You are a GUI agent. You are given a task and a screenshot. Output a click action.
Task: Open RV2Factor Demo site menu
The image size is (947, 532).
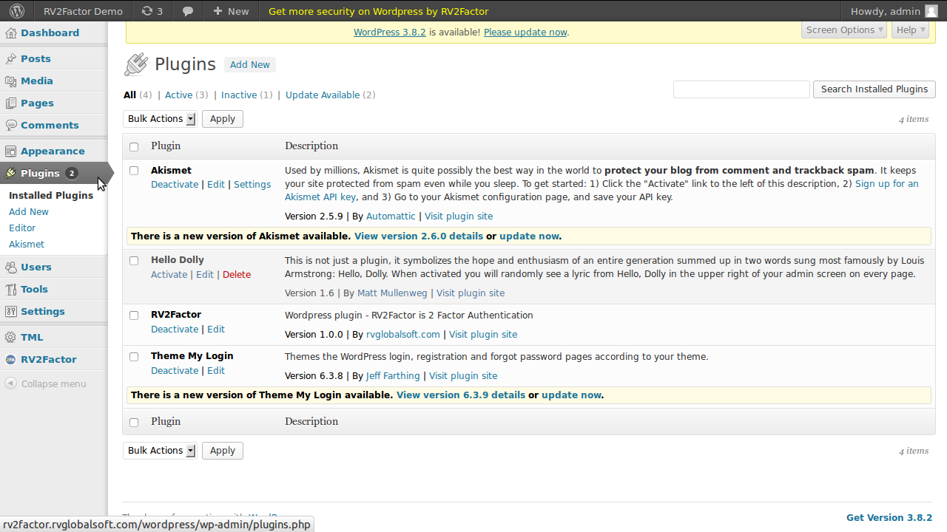83,11
